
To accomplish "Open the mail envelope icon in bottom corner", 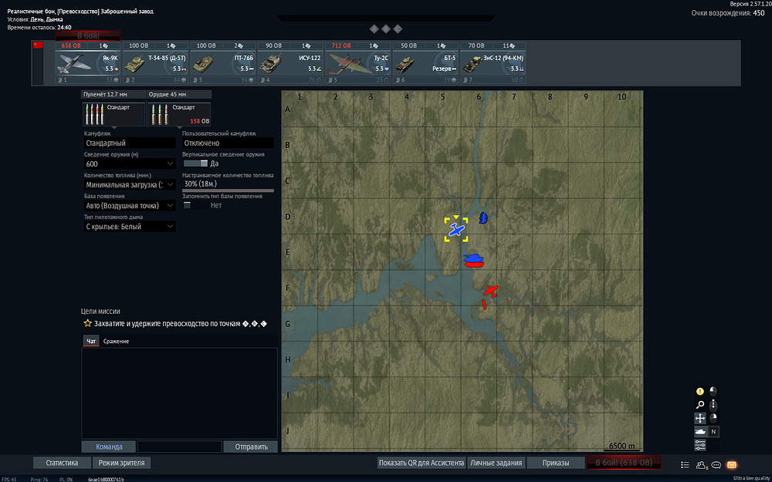I will (732, 464).
